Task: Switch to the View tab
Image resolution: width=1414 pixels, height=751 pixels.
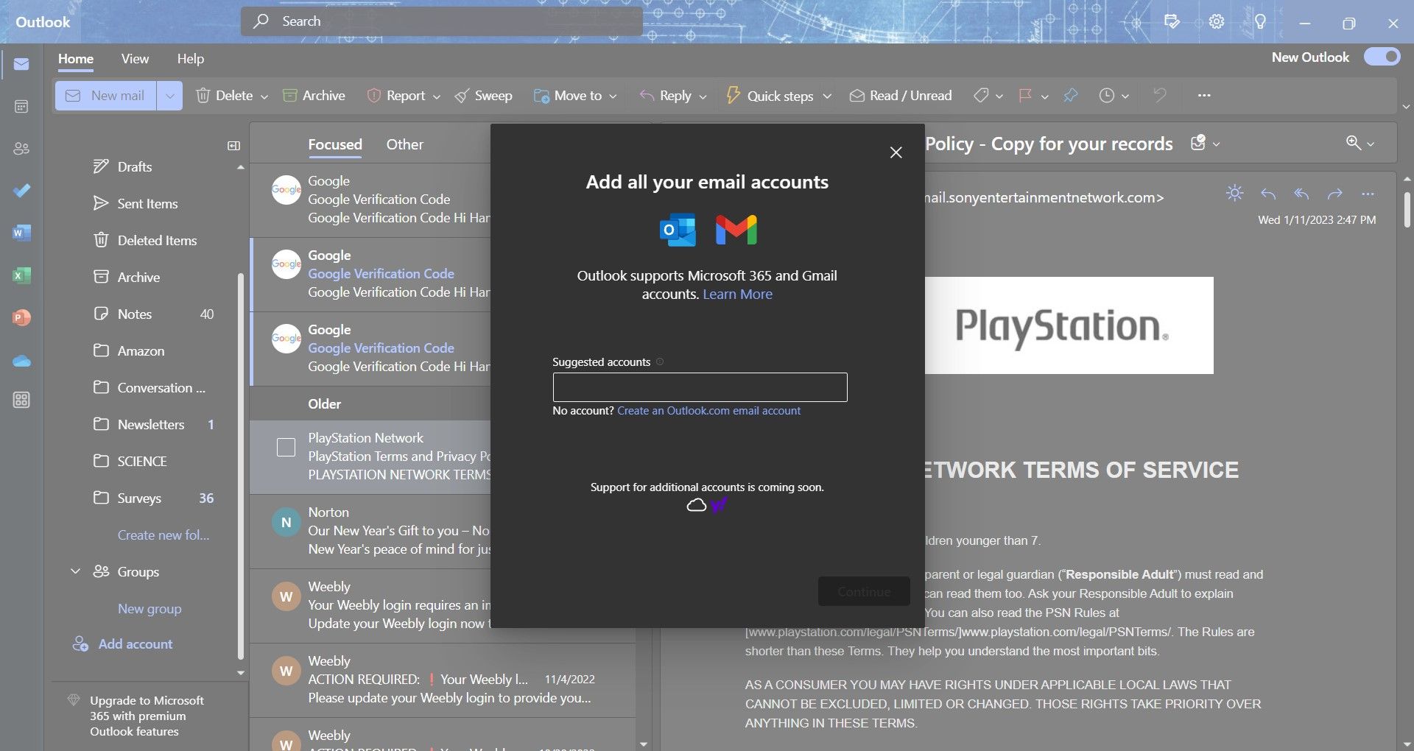Action: [134, 58]
